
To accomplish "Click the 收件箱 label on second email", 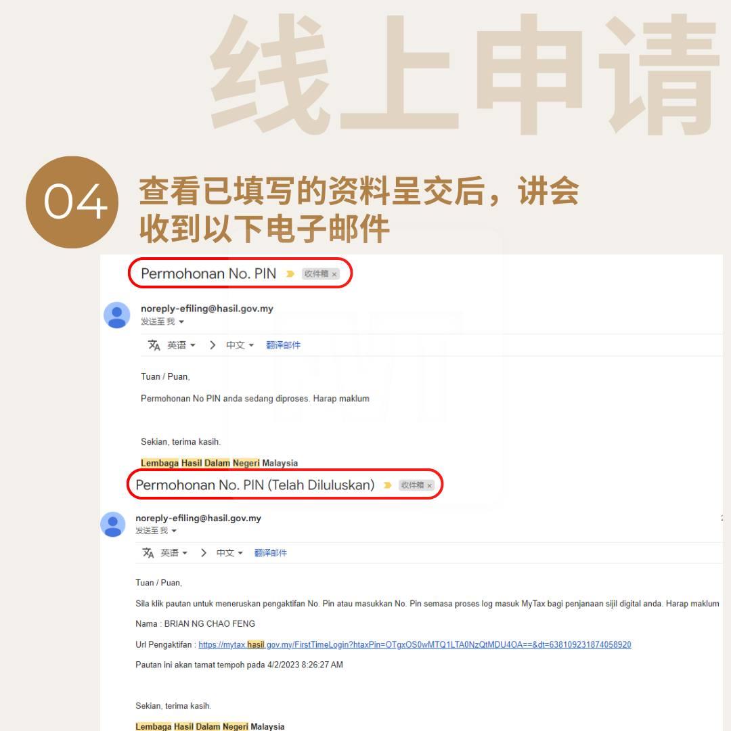I will pos(413,485).
